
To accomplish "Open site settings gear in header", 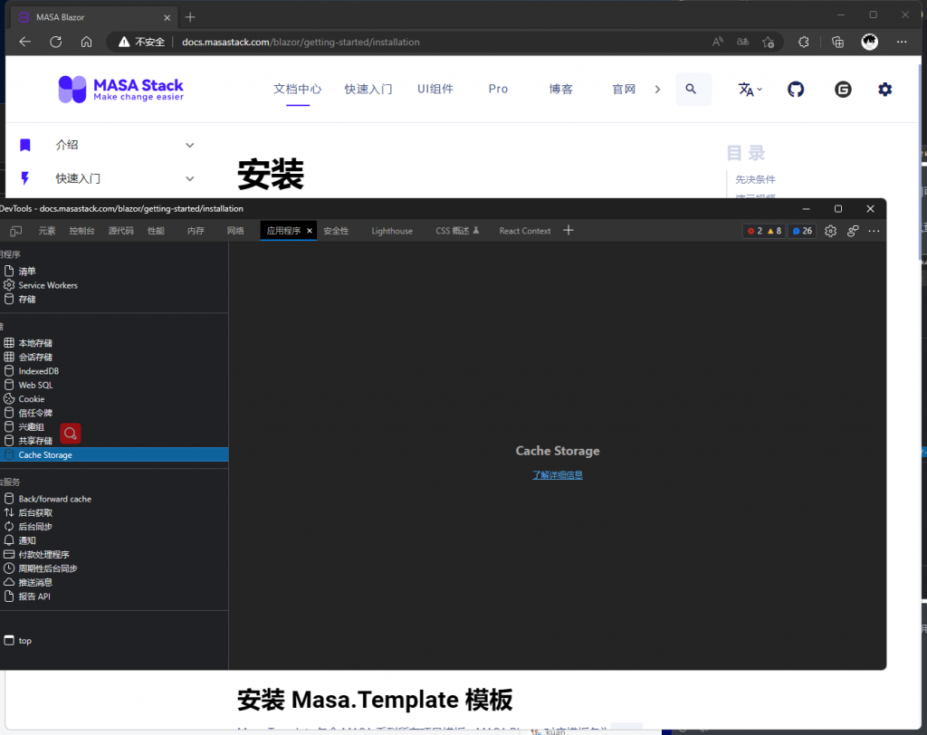I will coord(884,90).
